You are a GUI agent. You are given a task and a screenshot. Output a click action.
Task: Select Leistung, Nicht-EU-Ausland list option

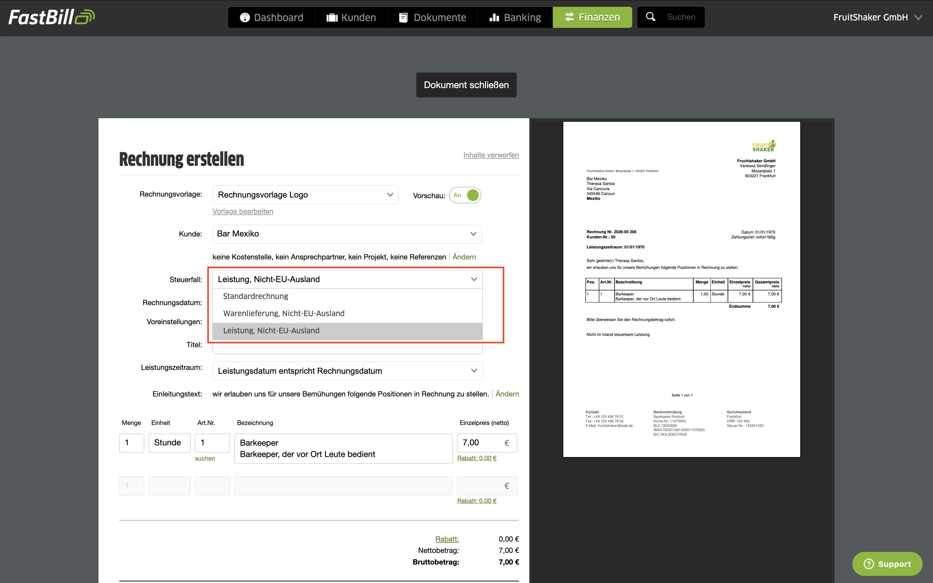(347, 331)
